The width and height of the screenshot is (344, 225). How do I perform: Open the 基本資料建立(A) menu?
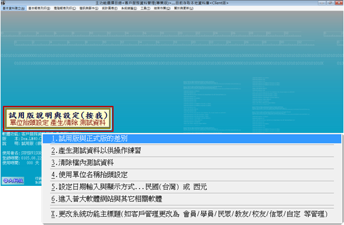(x=14, y=8)
